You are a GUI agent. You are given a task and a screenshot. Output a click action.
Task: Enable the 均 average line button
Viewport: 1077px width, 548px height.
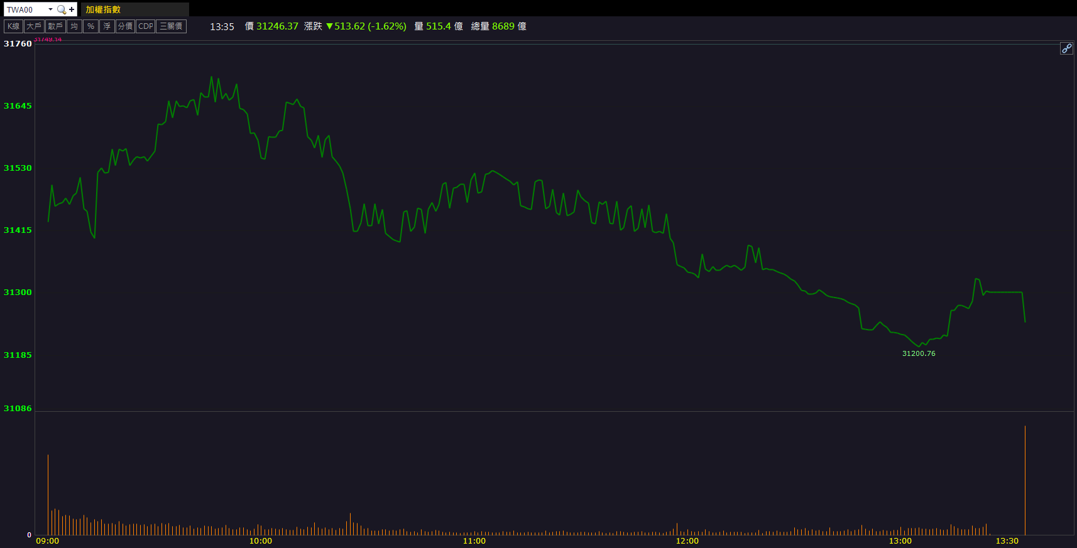tap(74, 26)
